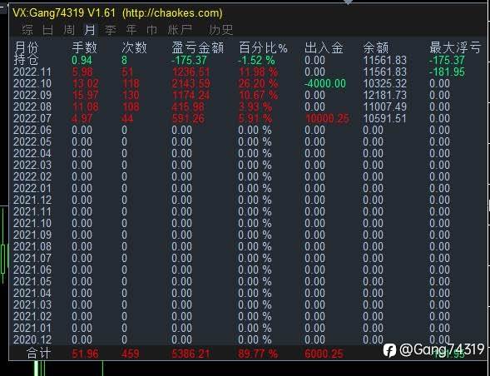Click the 1174.24 profit value for 2022.09
This screenshot has width=490, height=376.
coord(191,95)
